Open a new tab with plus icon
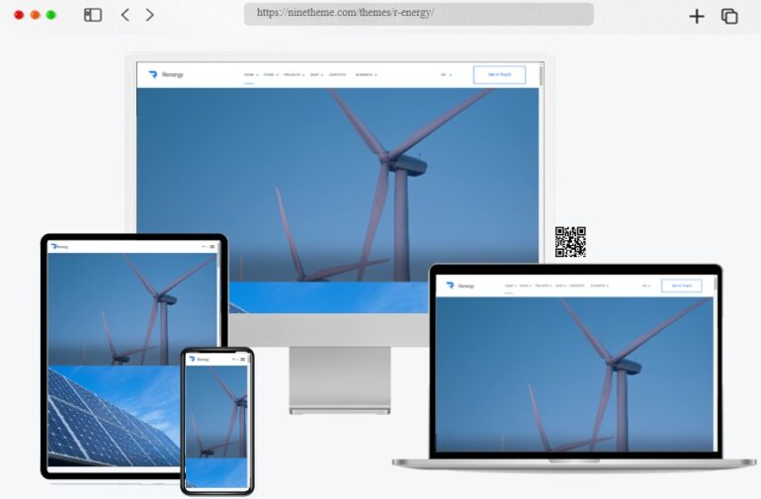This screenshot has height=499, width=761. click(697, 16)
